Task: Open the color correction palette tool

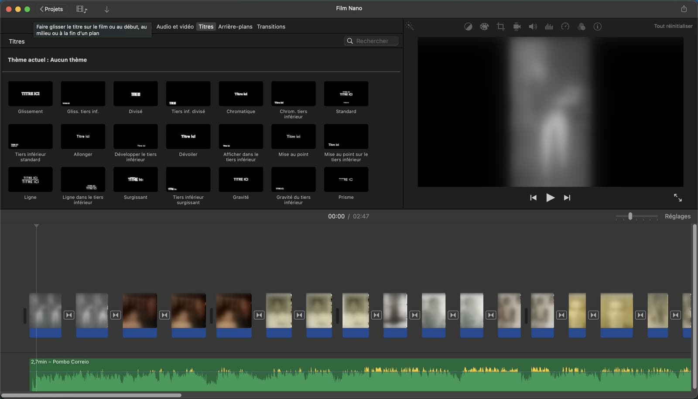Action: pyautogui.click(x=484, y=27)
